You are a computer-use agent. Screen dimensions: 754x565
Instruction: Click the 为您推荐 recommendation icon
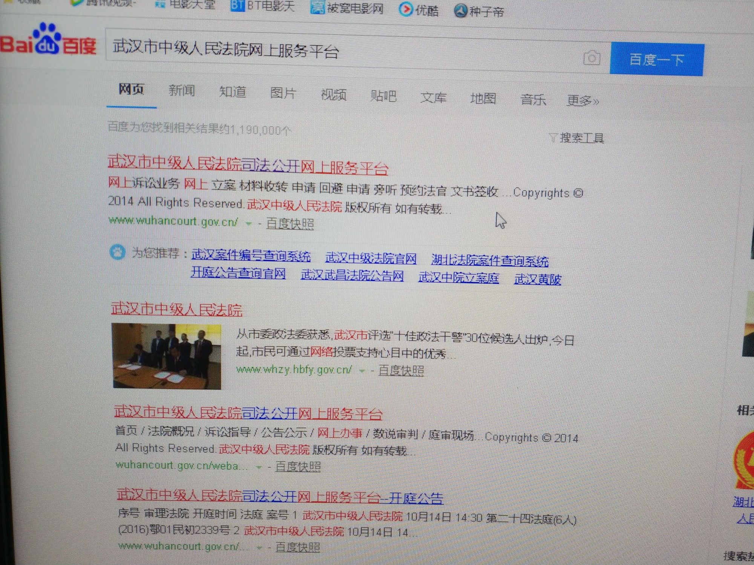pyautogui.click(x=117, y=252)
